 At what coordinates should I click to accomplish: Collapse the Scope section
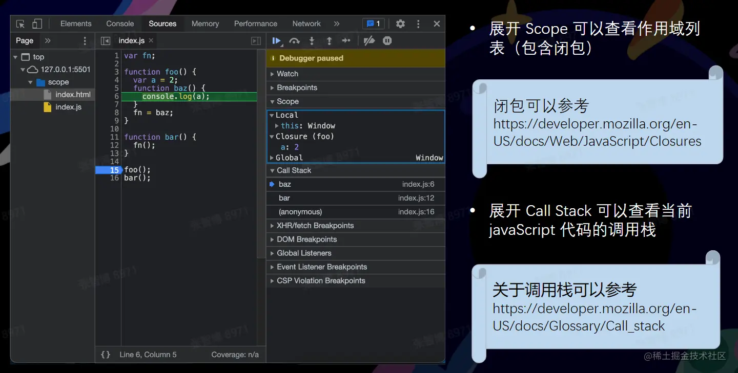click(x=356, y=101)
